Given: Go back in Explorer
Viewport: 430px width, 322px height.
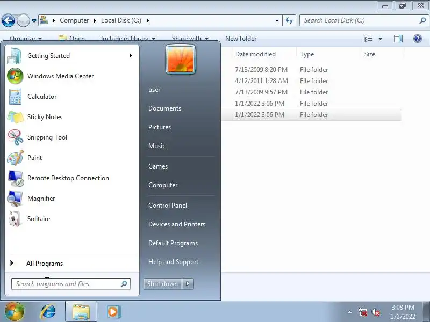Looking at the screenshot, I should (8, 20).
